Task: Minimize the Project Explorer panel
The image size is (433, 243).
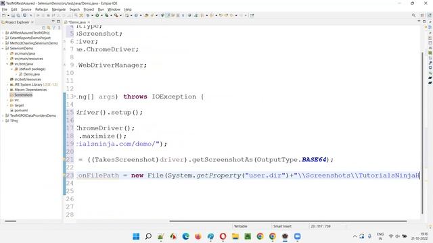Action: tap(53, 22)
